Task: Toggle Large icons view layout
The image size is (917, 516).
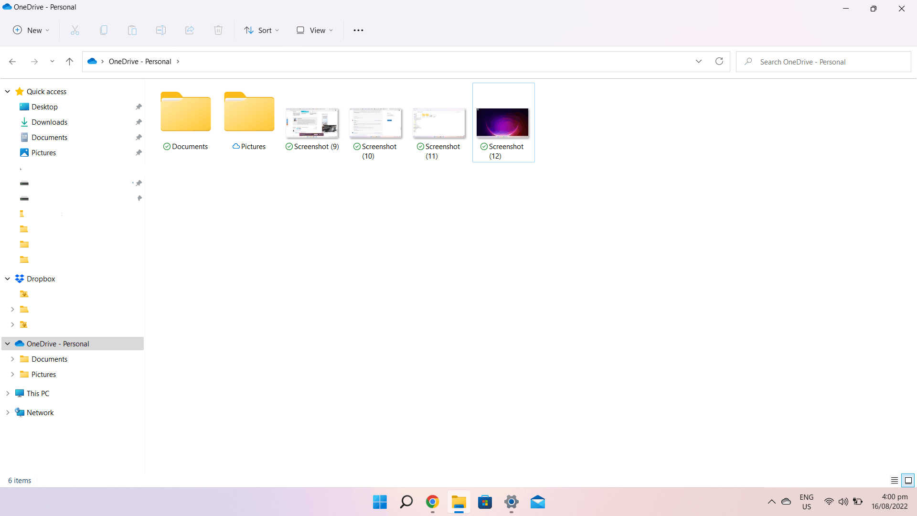Action: (908, 480)
